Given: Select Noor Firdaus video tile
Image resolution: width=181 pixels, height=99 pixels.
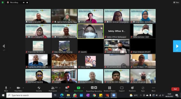Looking at the screenshot, I should click(x=143, y=61).
